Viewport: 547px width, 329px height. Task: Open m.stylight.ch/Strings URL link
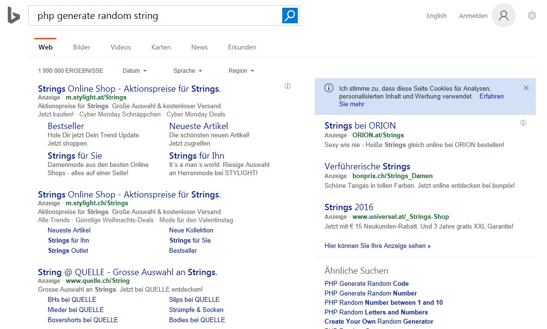pos(97,203)
